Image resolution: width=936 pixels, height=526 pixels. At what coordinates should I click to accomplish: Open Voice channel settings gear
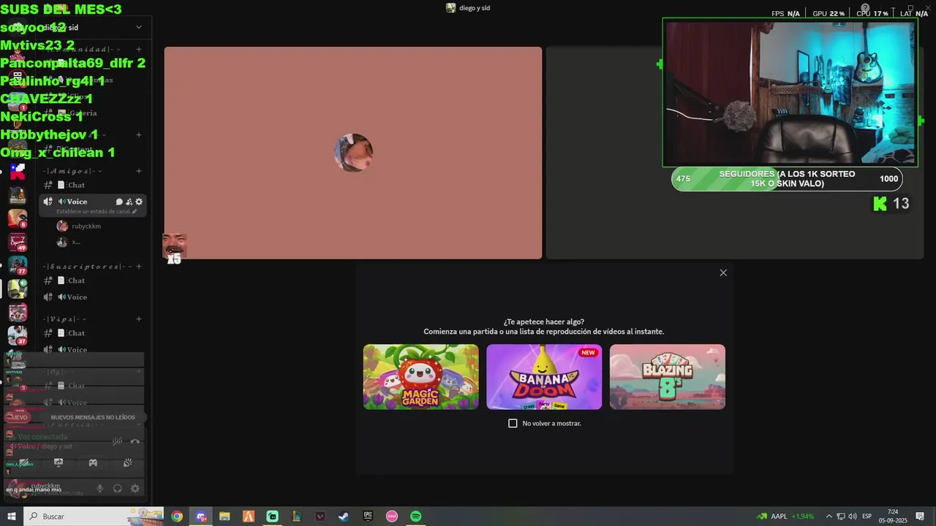[x=139, y=202]
